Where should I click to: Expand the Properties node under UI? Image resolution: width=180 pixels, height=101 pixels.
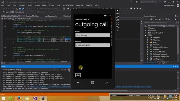click(148, 38)
